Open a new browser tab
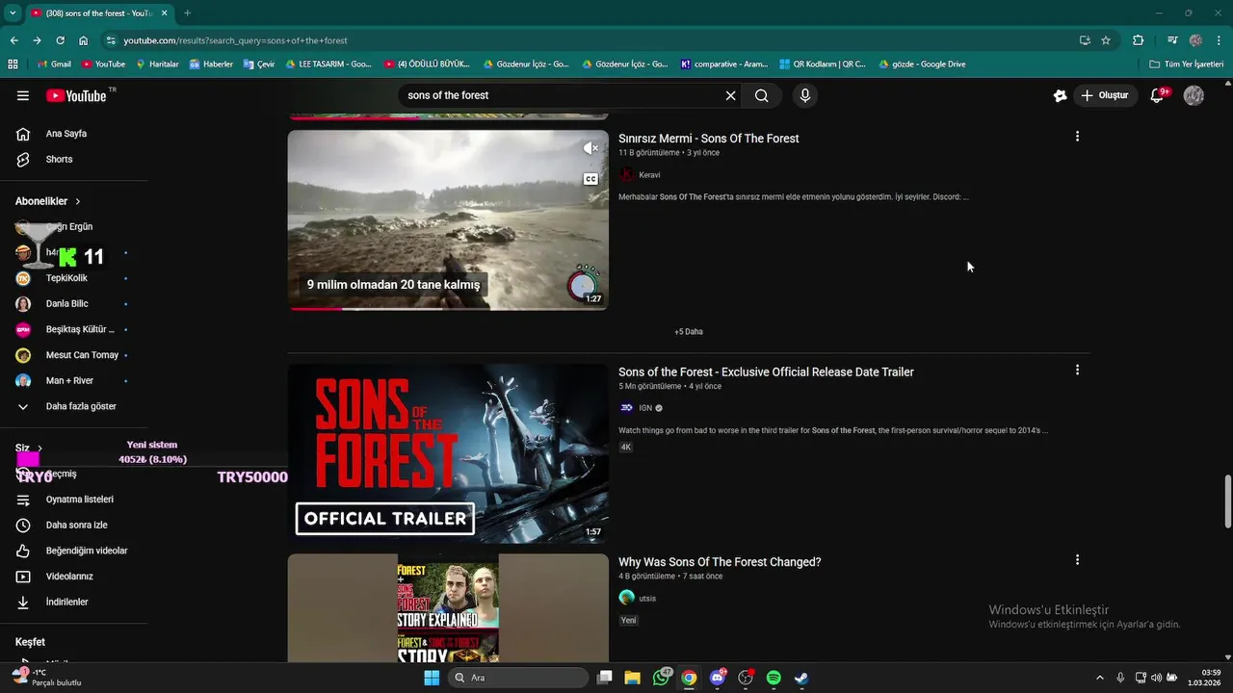The height and width of the screenshot is (693, 1233). pos(187,13)
